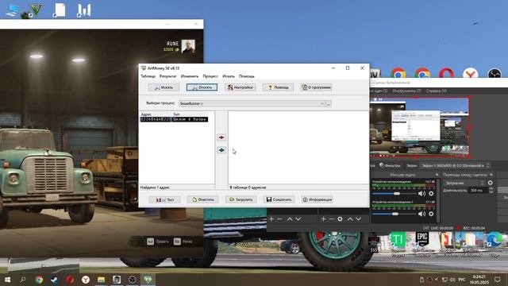Viewport: 508px width, 286px height.
Task: Click the Отсеять button
Action: 202,87
